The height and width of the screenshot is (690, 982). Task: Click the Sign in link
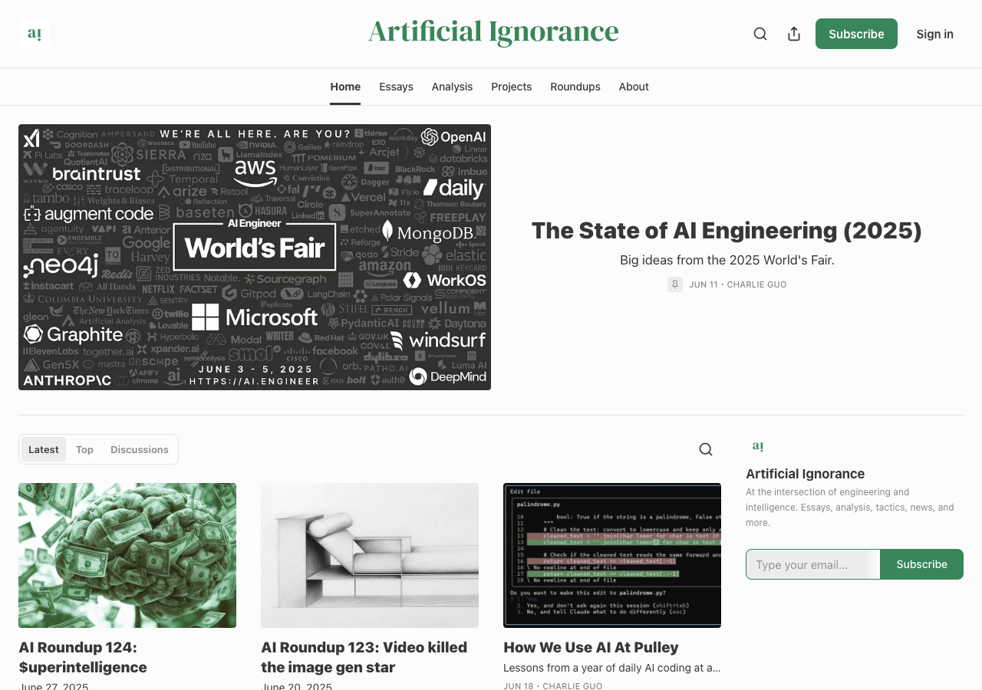click(x=934, y=34)
